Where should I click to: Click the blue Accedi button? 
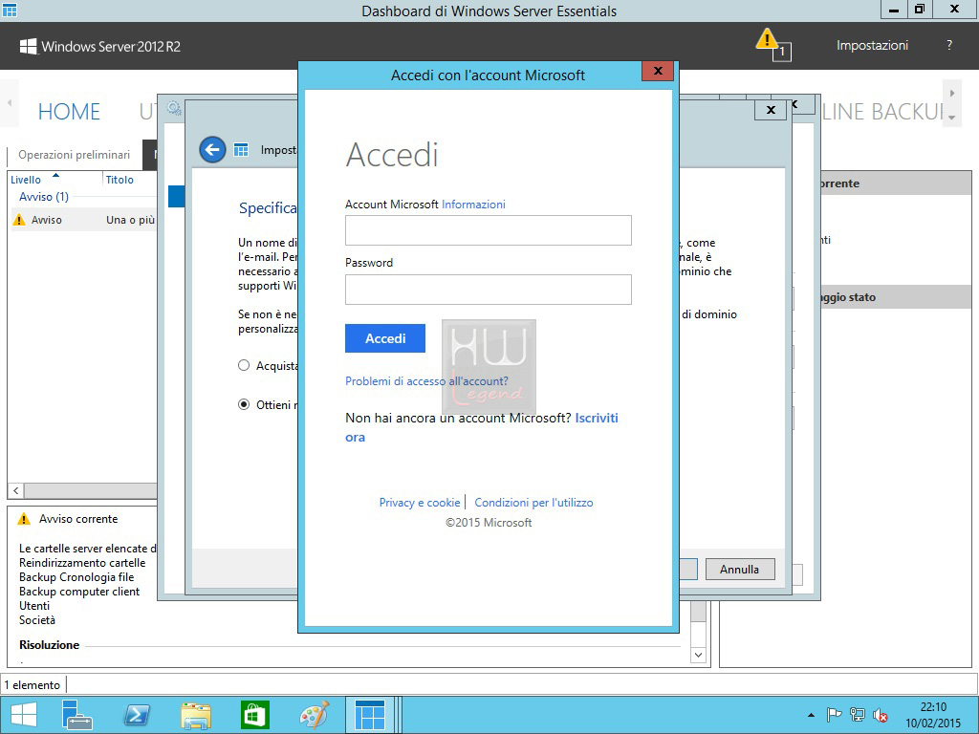click(385, 338)
